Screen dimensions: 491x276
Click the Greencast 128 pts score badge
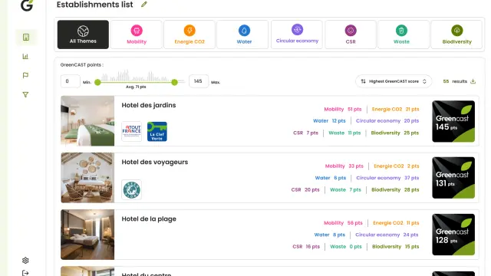453,235
